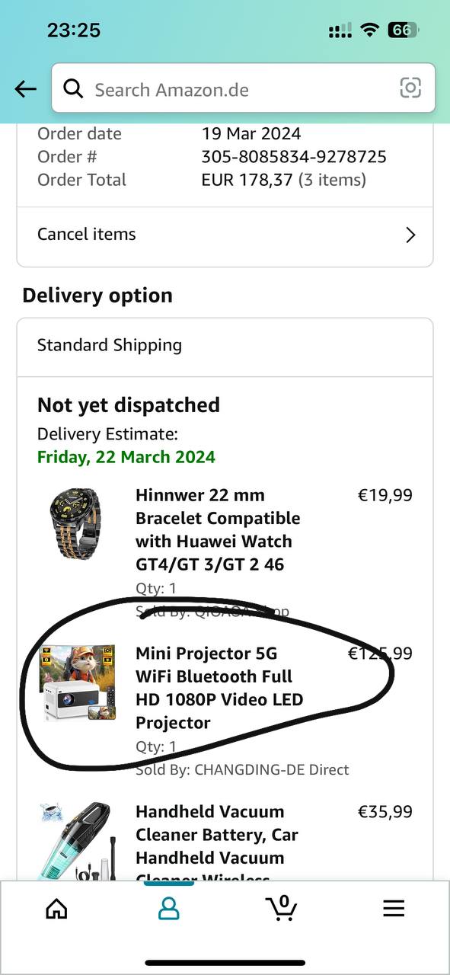Open the Handheld Vacuum Cleaner thumbnail
This screenshot has height=975, width=450.
78,840
